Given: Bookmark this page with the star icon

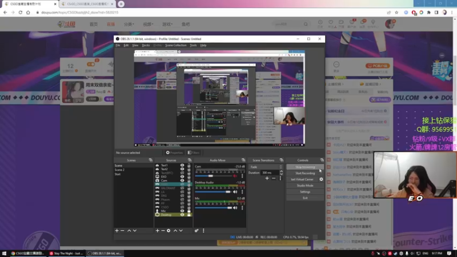Looking at the screenshot, I should (x=396, y=13).
